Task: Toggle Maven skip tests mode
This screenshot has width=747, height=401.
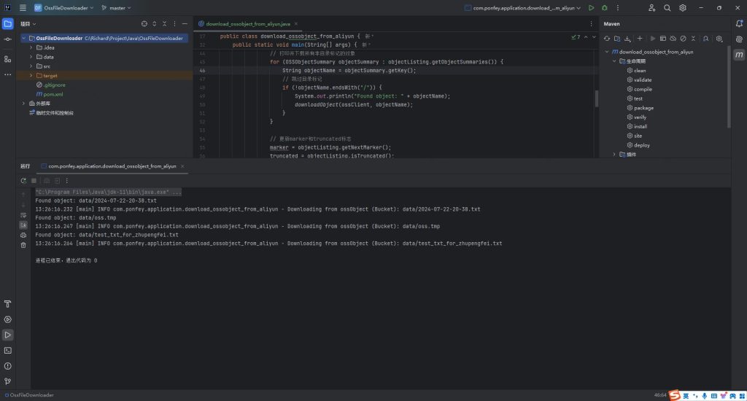Action: [684, 38]
